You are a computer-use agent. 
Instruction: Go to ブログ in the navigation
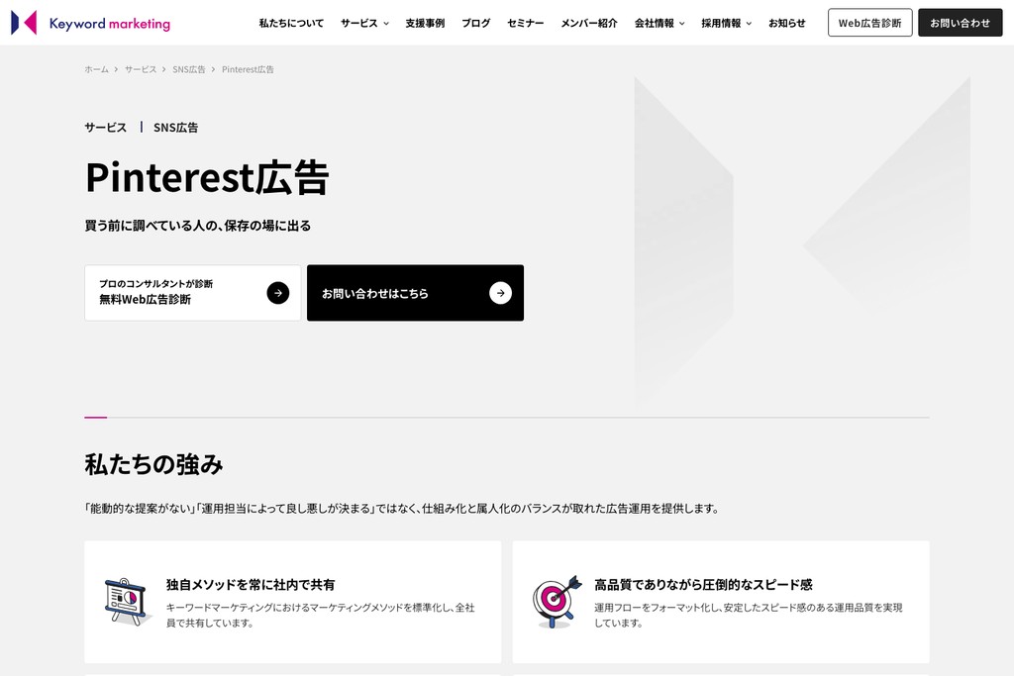click(x=476, y=24)
